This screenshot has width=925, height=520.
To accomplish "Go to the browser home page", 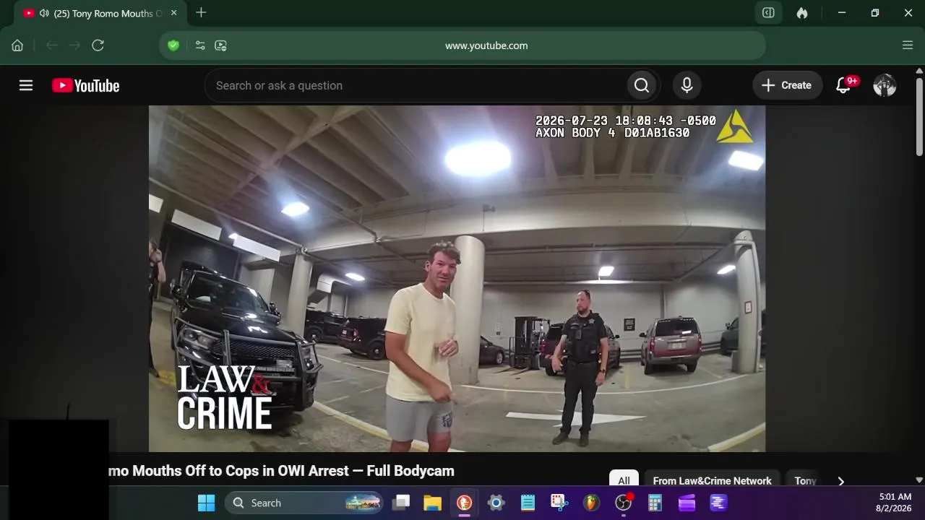I will pos(17,45).
